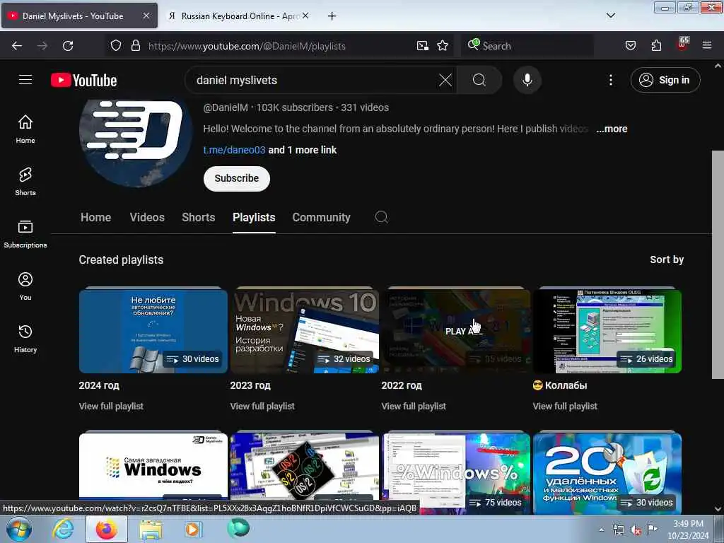The height and width of the screenshot is (543, 724).
Task: Open the Коллабы playlist title
Action: click(560, 385)
